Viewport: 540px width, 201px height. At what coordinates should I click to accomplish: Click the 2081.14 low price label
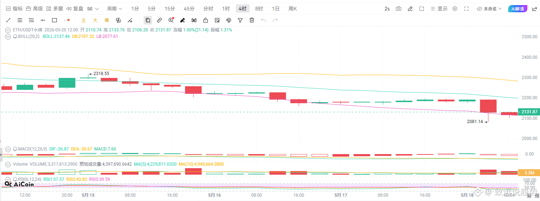click(x=475, y=122)
